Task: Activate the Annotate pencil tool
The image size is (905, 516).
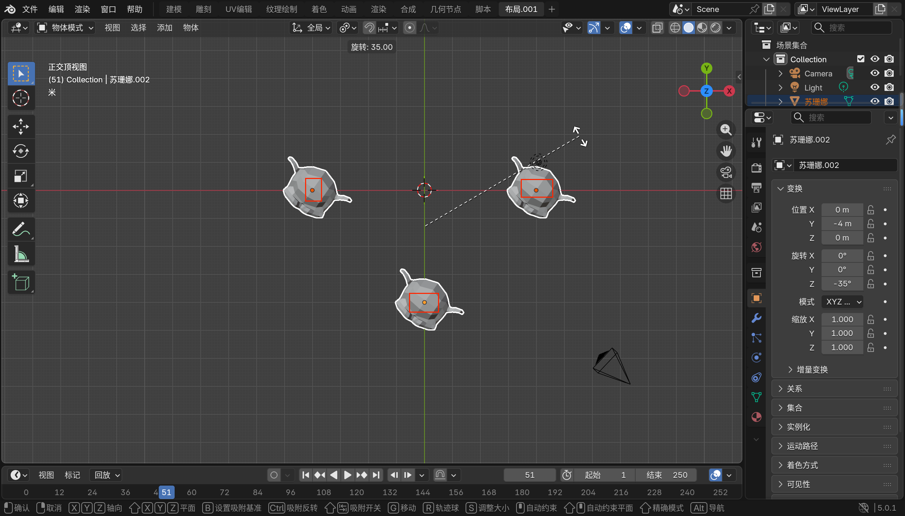Action: (21, 229)
